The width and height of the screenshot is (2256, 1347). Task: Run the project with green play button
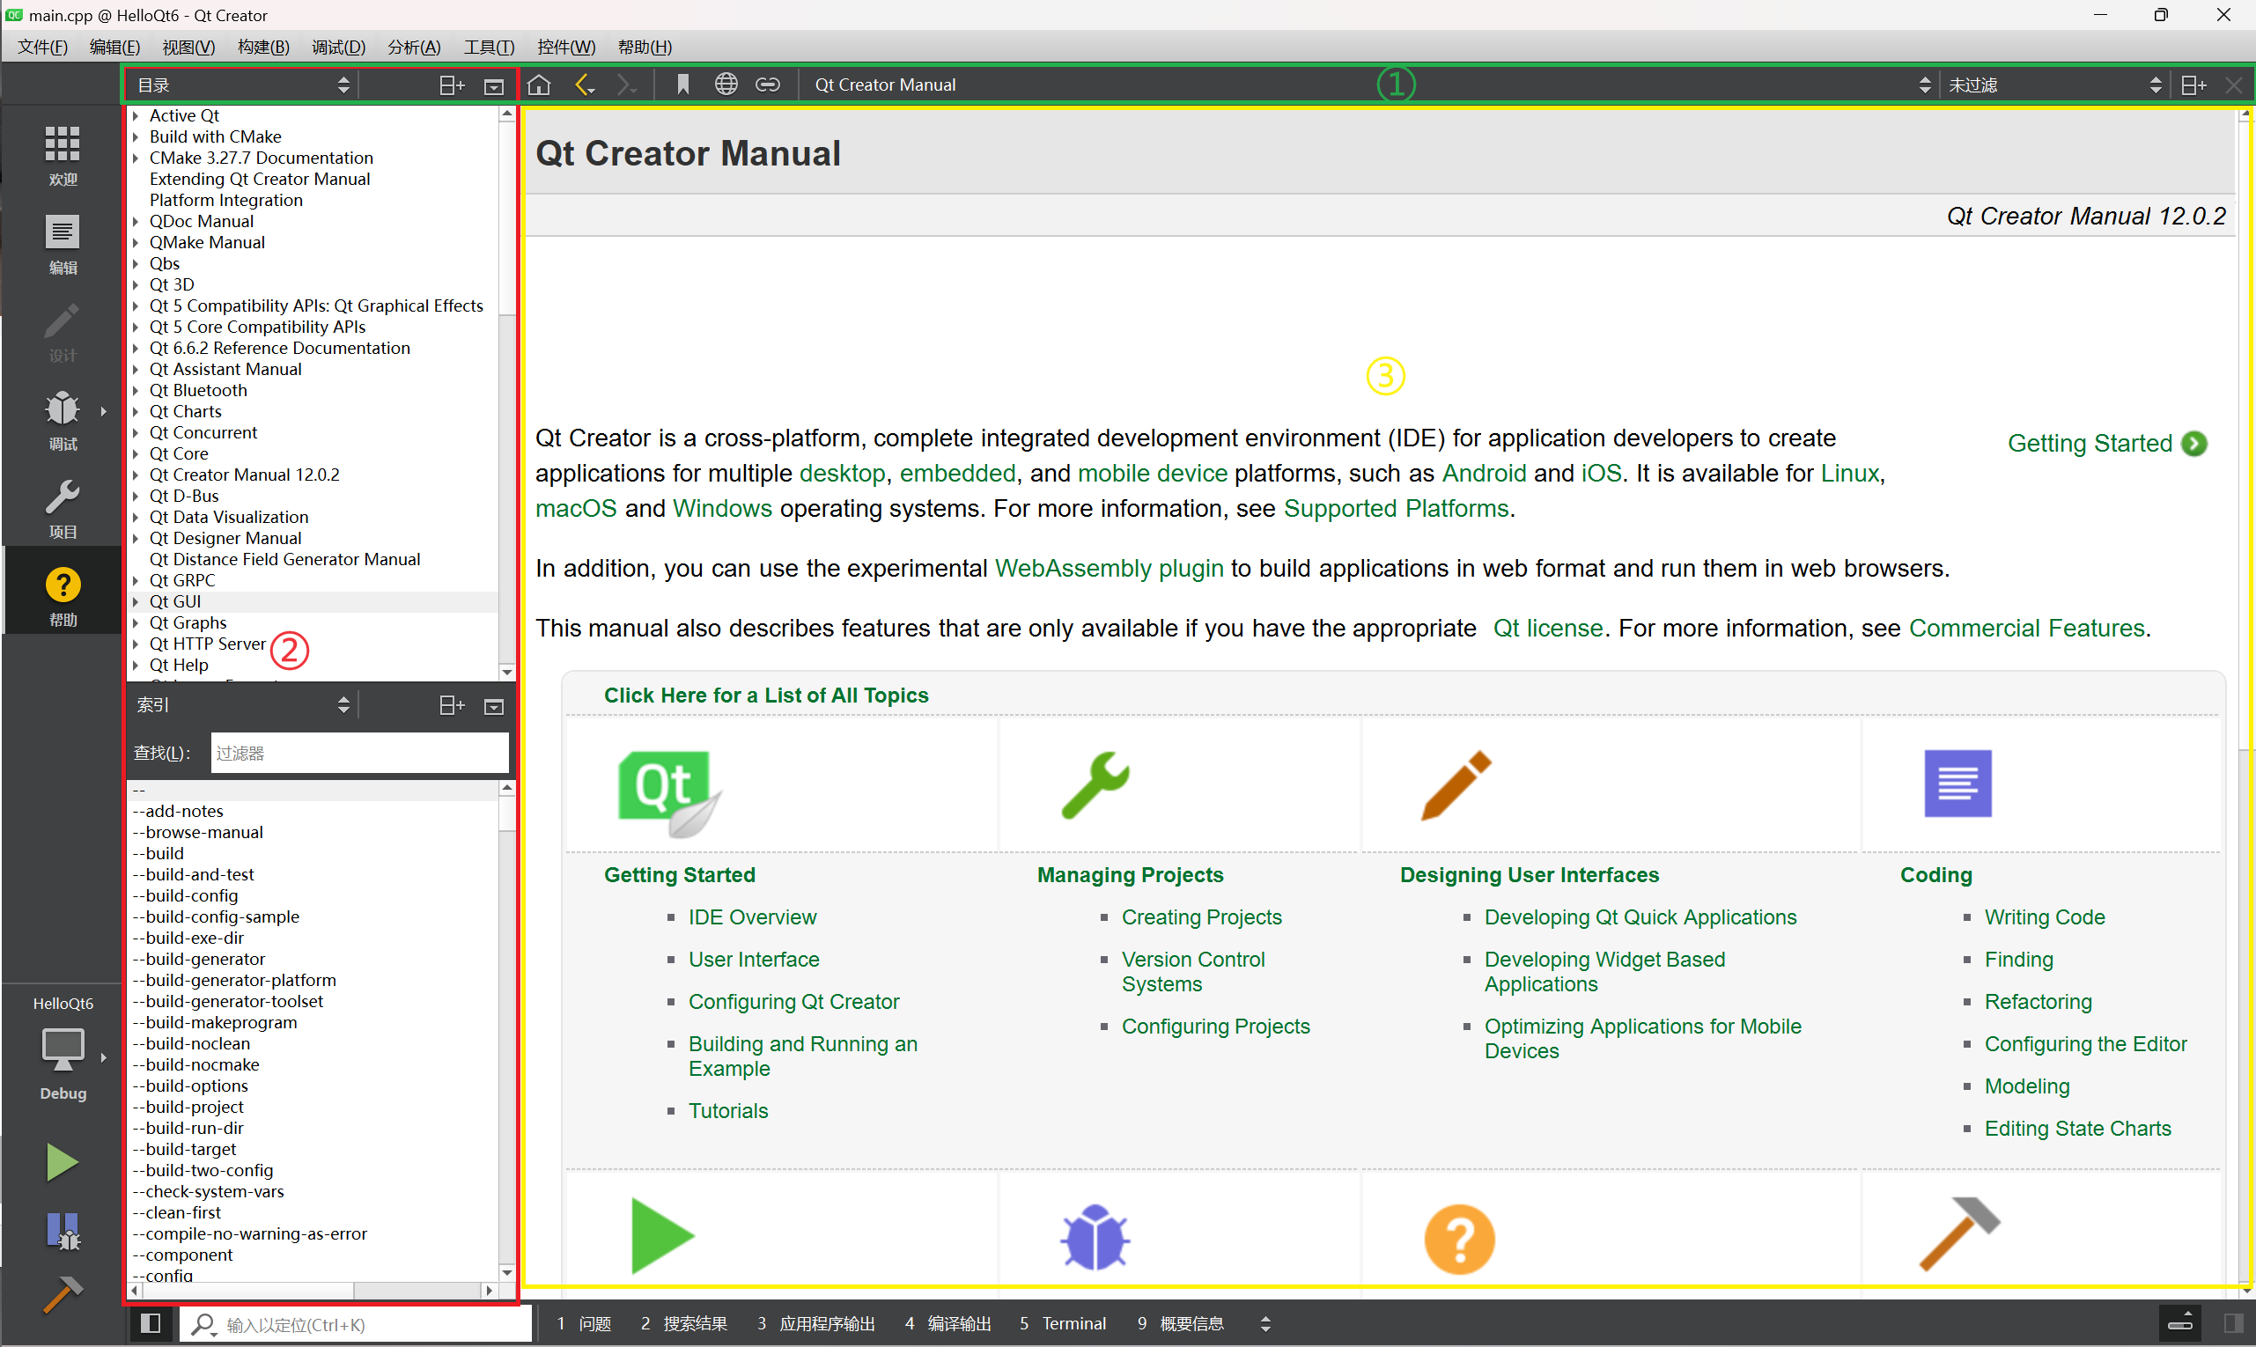pyautogui.click(x=62, y=1163)
